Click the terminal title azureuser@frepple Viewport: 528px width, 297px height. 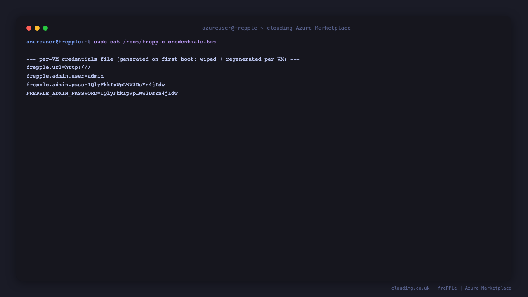coord(276,28)
